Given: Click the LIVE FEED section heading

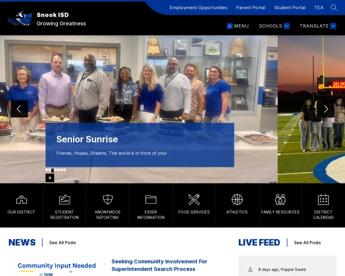Looking at the screenshot, I should coord(259,242).
